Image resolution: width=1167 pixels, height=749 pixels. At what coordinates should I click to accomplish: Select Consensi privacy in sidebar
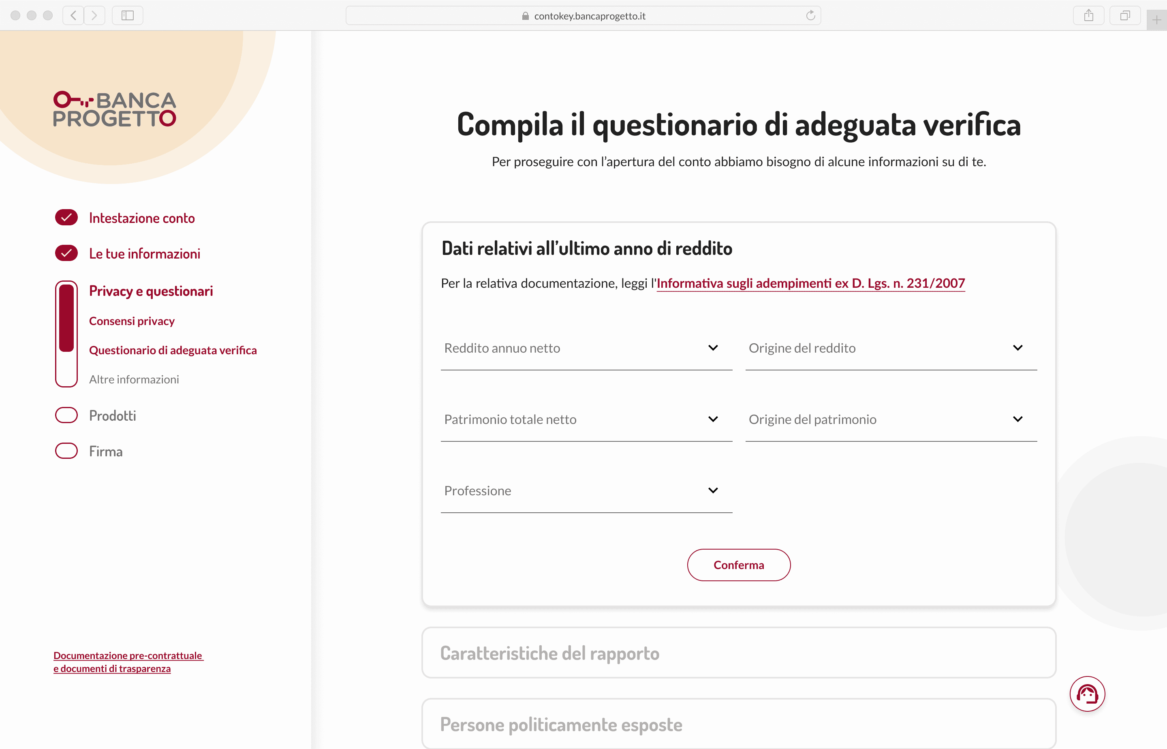click(x=132, y=321)
